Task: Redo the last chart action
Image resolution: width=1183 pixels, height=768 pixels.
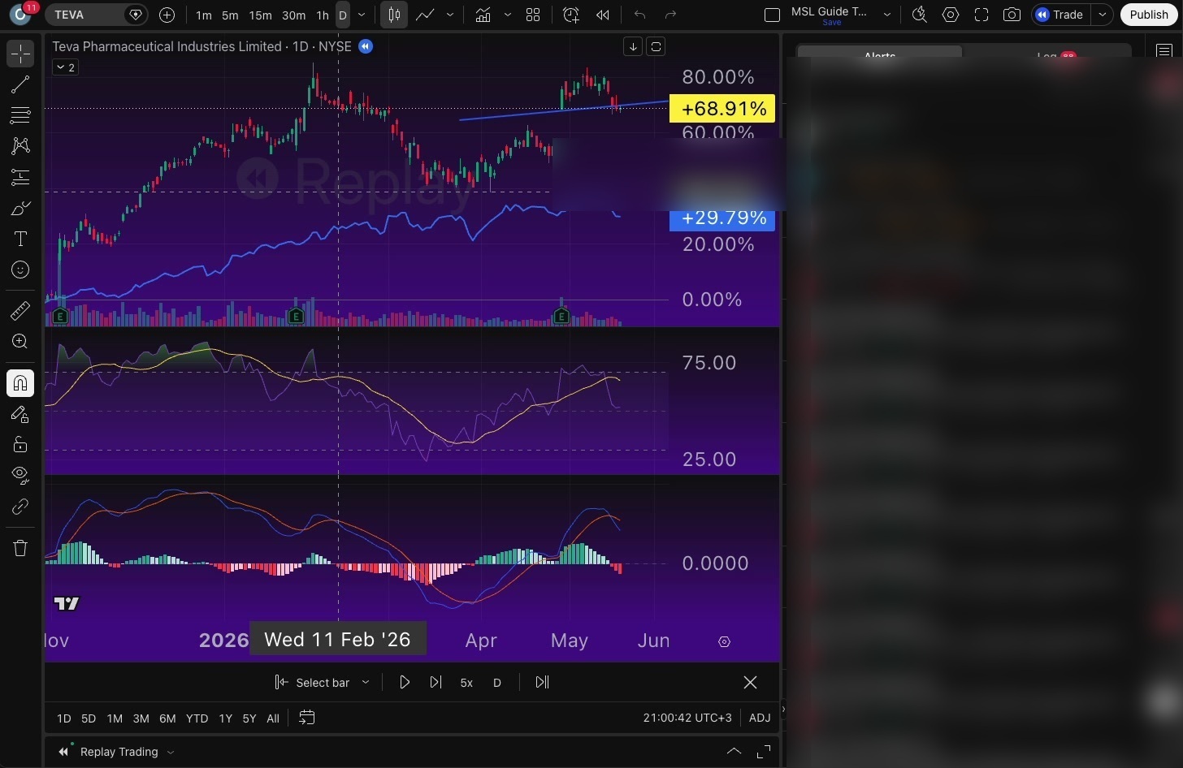Action: [670, 15]
